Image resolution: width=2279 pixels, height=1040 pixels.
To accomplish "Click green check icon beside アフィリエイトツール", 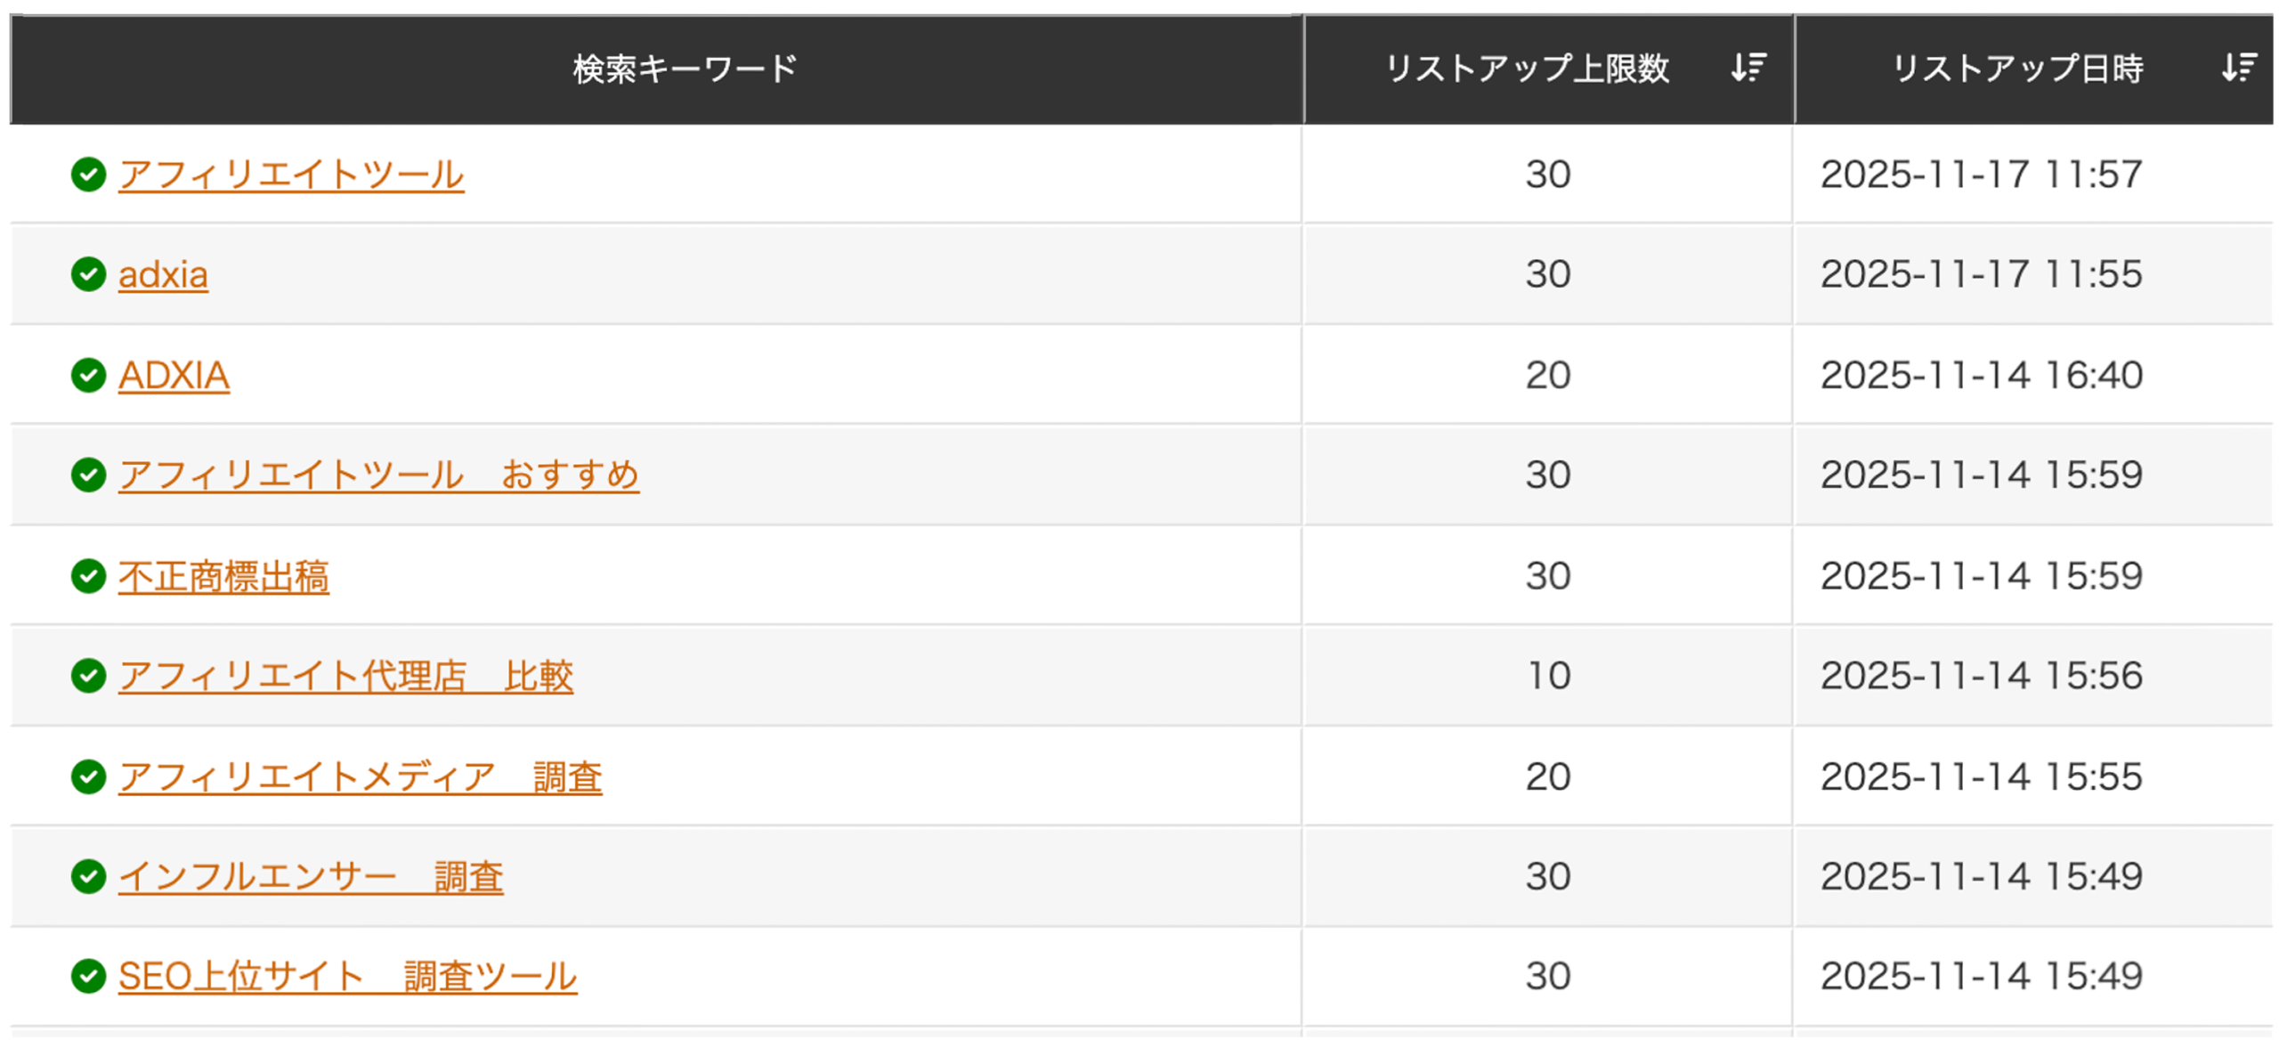I will click(x=88, y=175).
